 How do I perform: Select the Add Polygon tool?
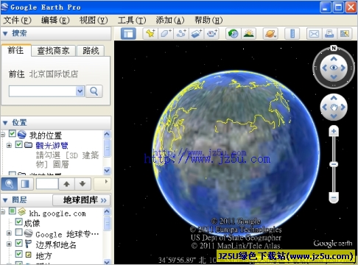[166, 33]
